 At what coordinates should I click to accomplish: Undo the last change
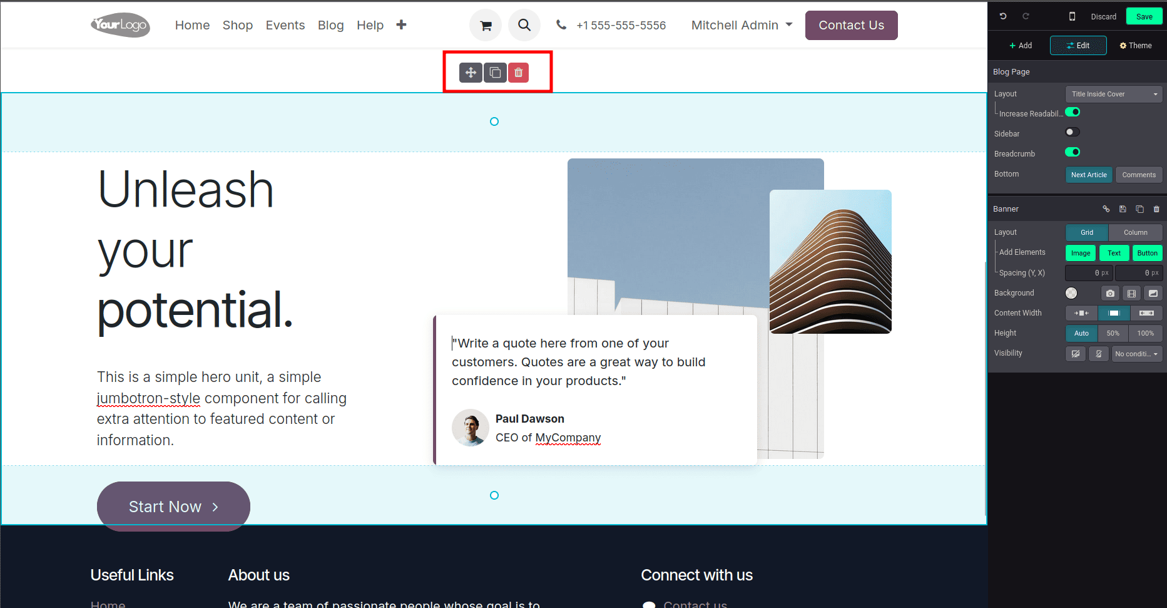point(1002,16)
